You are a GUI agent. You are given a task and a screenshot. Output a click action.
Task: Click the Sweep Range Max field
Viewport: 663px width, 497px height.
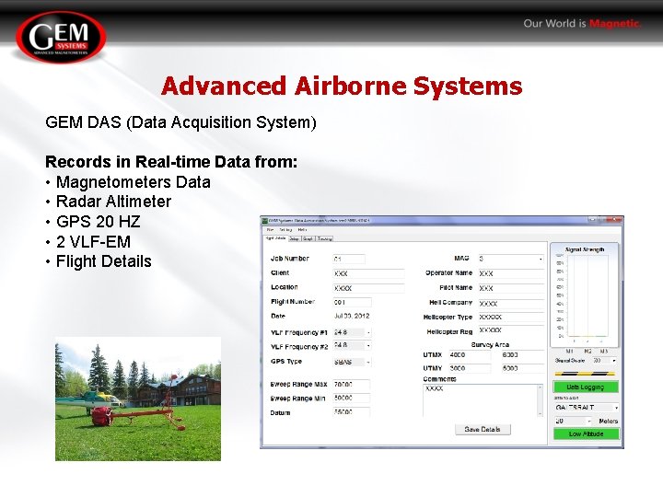coord(352,385)
